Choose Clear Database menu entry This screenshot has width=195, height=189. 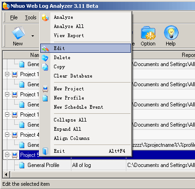86,76
